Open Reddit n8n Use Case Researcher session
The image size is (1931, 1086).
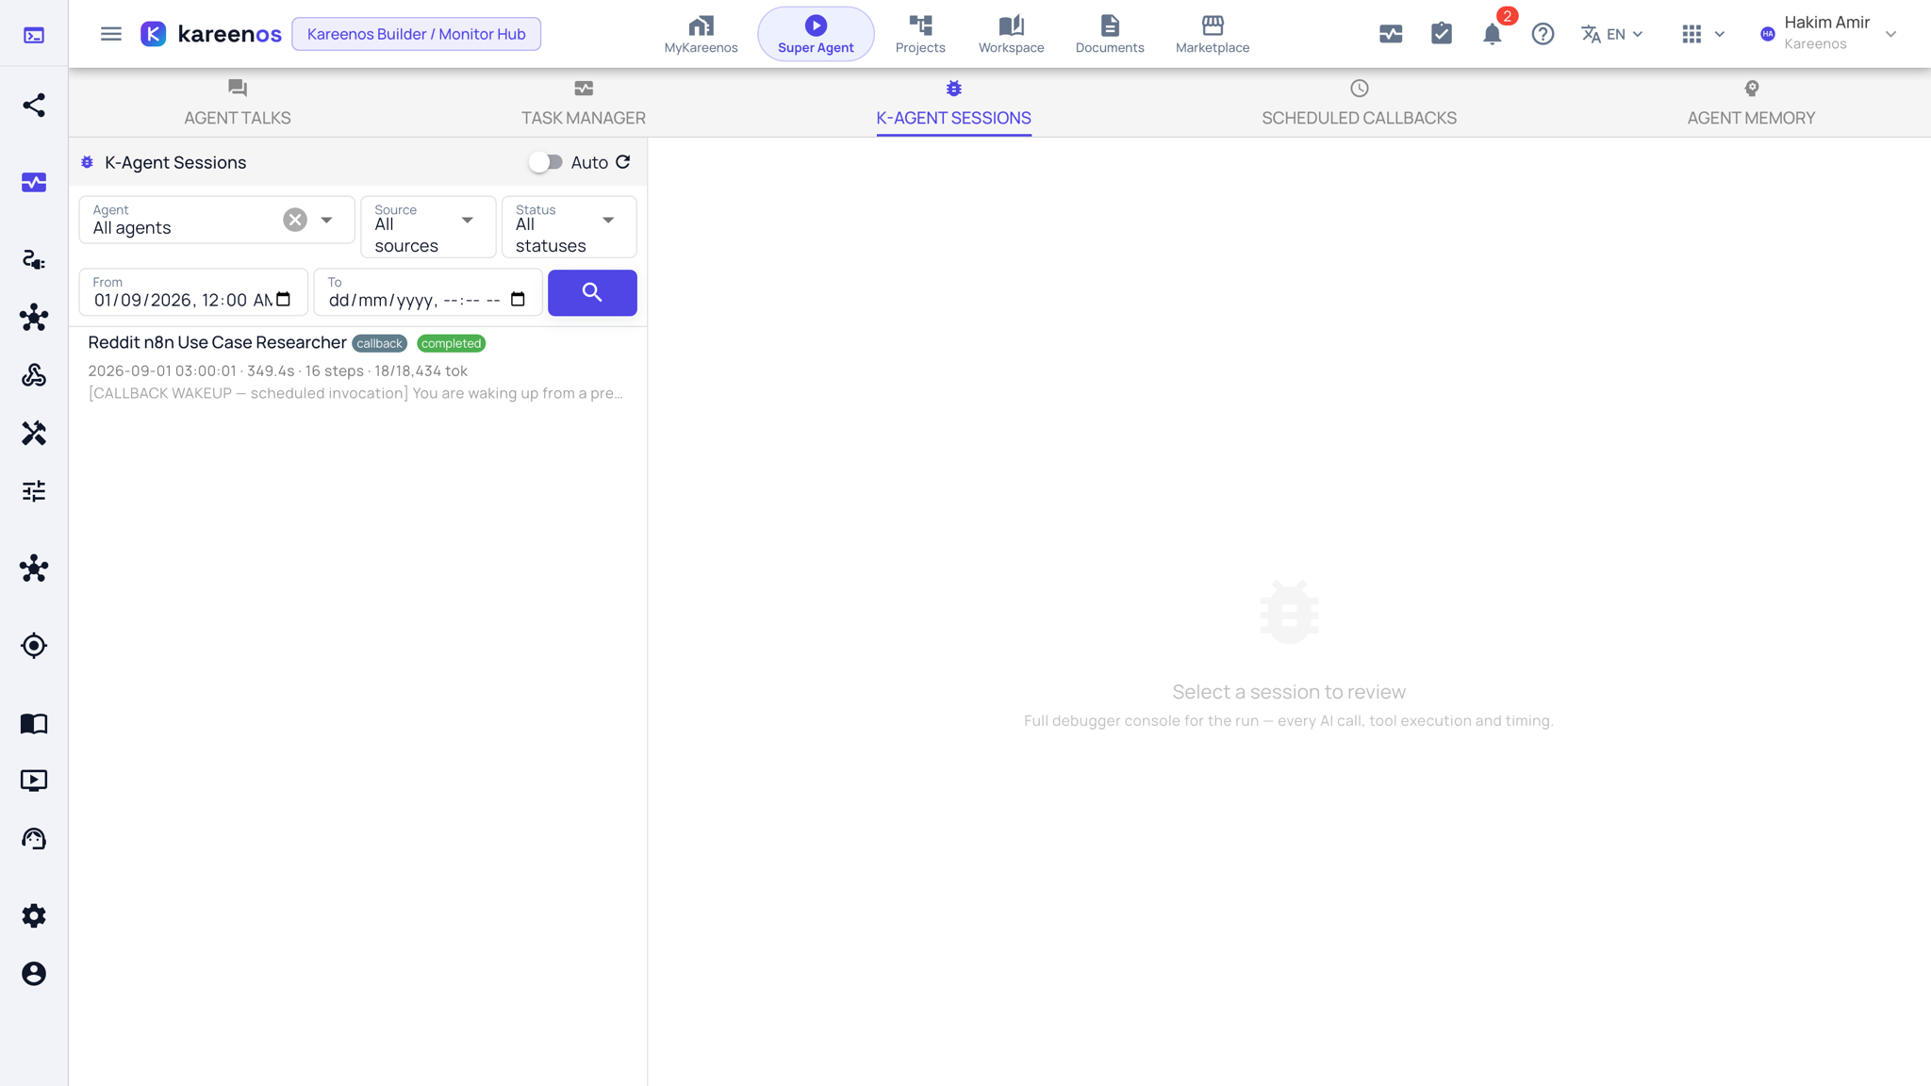(358, 367)
